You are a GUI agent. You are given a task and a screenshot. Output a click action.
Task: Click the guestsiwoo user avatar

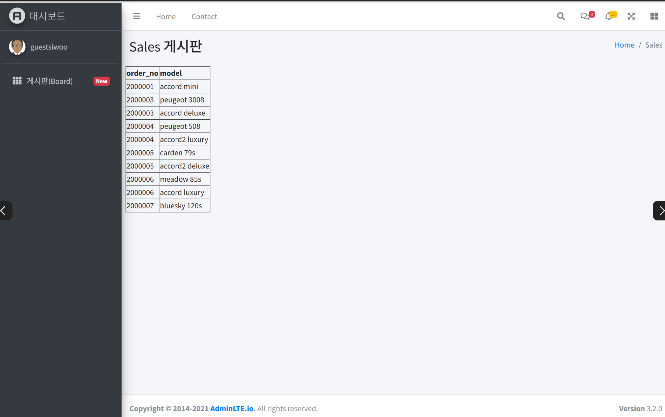17,47
